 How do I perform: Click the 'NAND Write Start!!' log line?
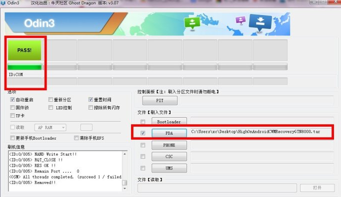click(43, 154)
